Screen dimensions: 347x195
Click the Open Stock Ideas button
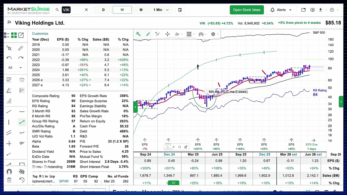point(247,10)
